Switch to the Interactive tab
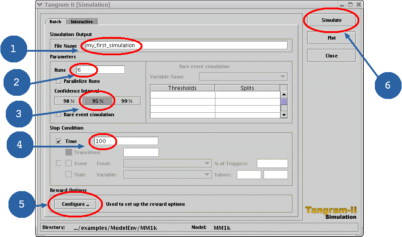402x237 pixels. point(82,21)
